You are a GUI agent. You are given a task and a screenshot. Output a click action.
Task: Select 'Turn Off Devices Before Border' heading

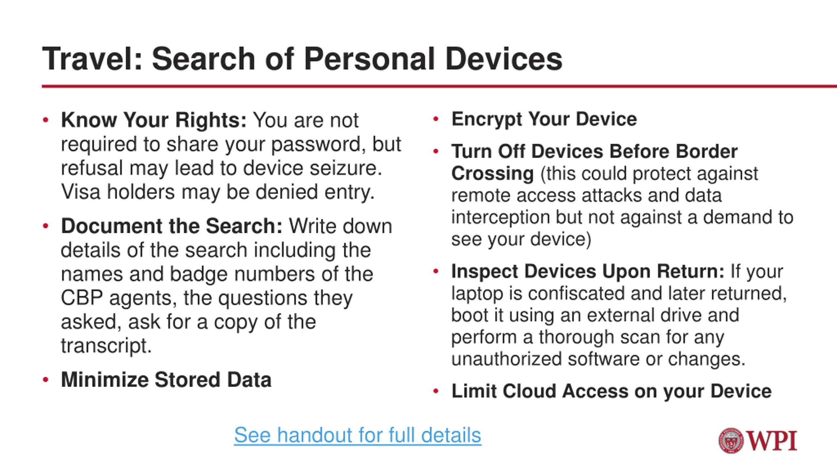[x=594, y=151]
